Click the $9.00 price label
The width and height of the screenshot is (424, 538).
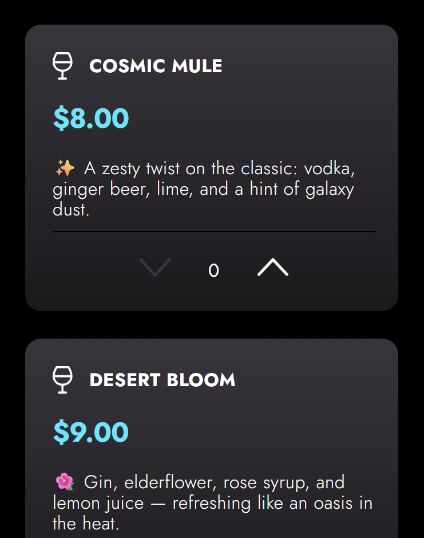click(x=91, y=433)
